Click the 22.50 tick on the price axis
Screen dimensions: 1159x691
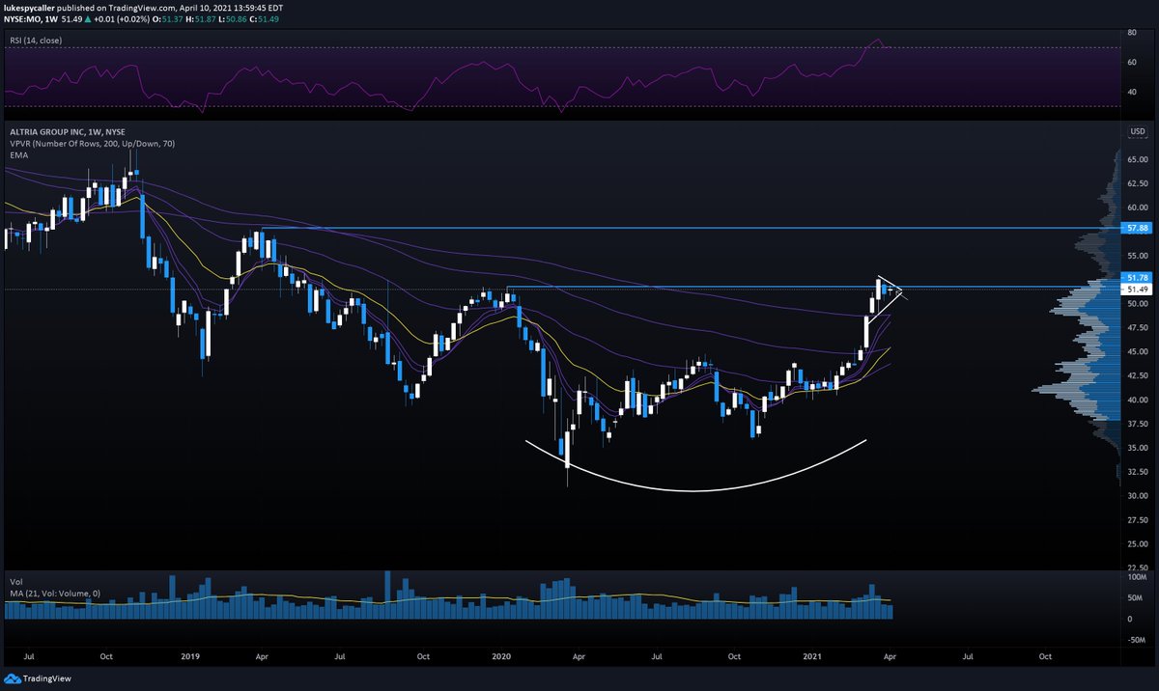click(1137, 568)
